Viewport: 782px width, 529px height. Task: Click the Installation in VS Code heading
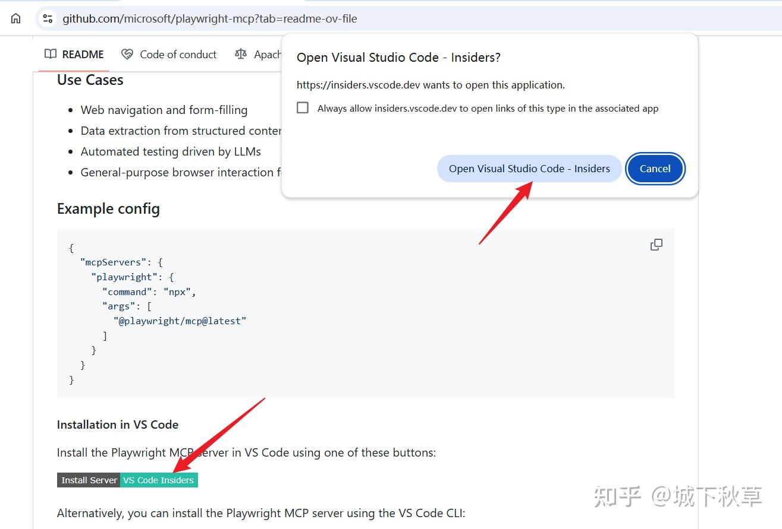[x=117, y=425]
